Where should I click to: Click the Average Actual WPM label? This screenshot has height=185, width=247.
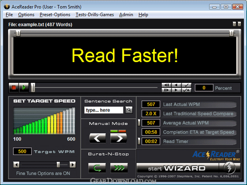[186, 123]
